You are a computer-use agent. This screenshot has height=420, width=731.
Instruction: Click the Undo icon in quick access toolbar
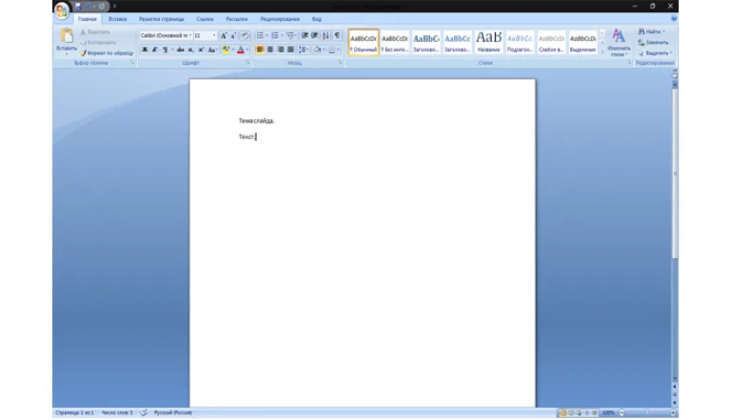tap(88, 6)
